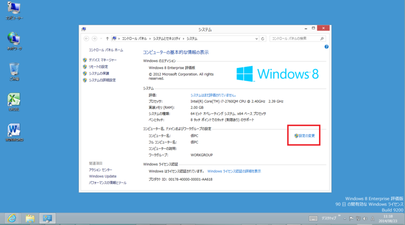Minimize the System window
The height and width of the screenshot is (225, 405).
coord(306,28)
